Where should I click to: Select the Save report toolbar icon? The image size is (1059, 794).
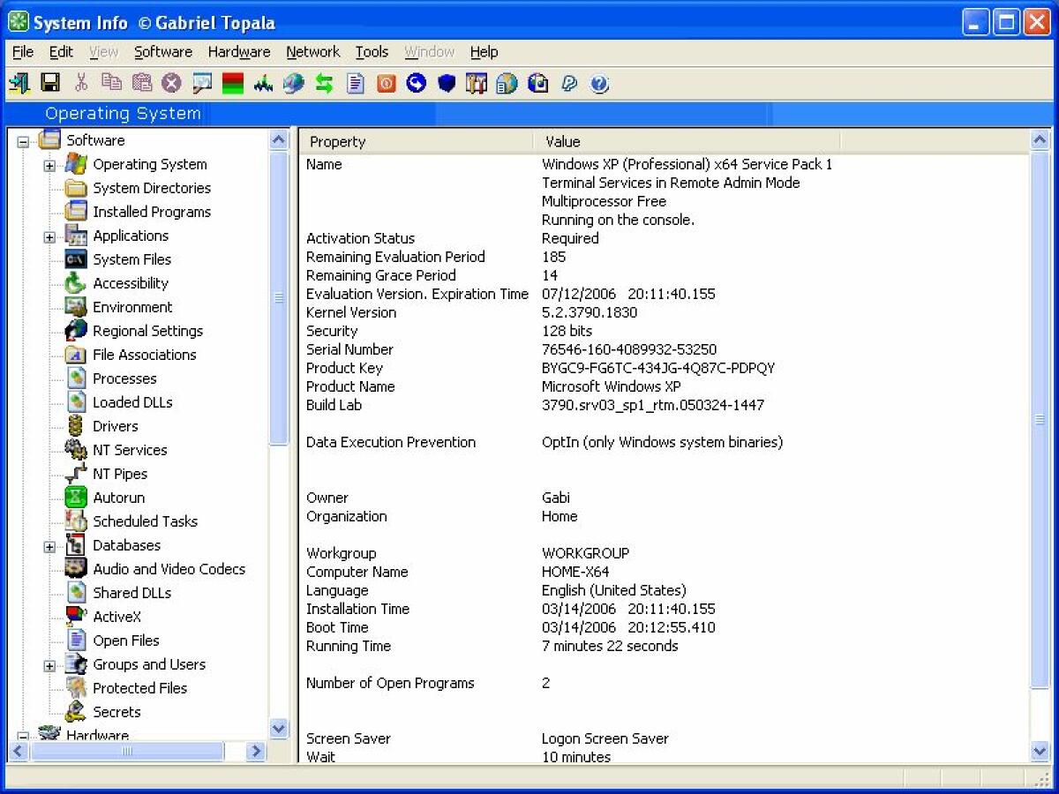pyautogui.click(x=50, y=83)
